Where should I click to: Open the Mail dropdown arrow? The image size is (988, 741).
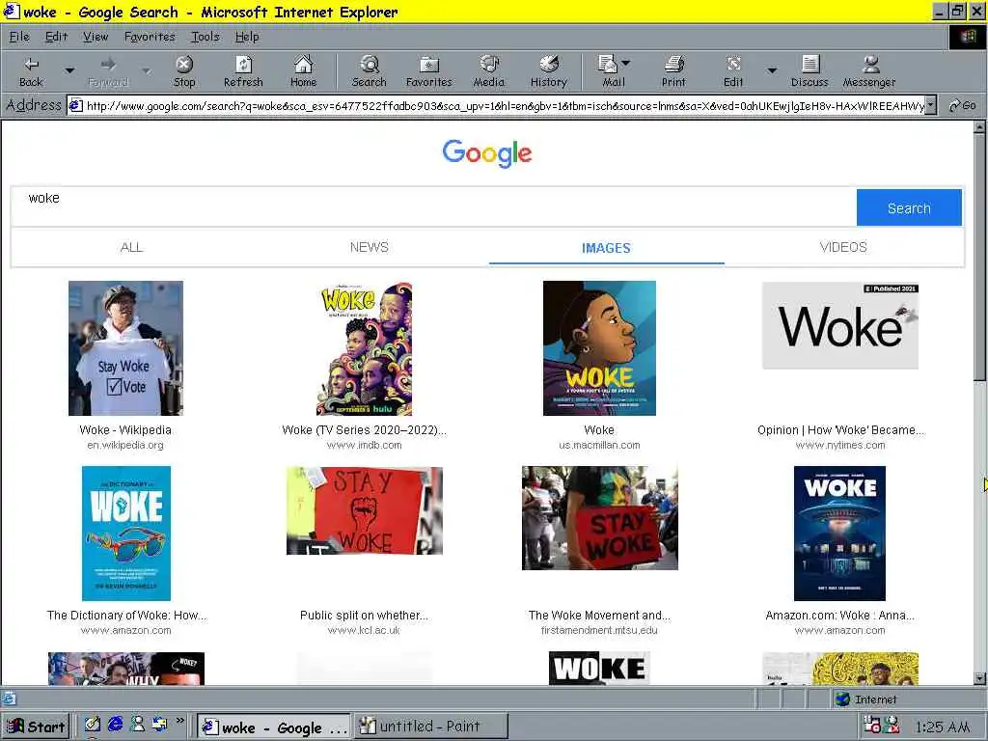625,63
